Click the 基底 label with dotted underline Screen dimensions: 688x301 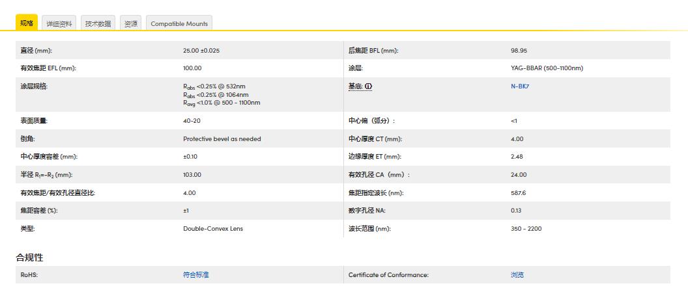(355, 86)
